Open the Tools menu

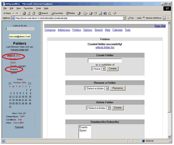coord(38,8)
